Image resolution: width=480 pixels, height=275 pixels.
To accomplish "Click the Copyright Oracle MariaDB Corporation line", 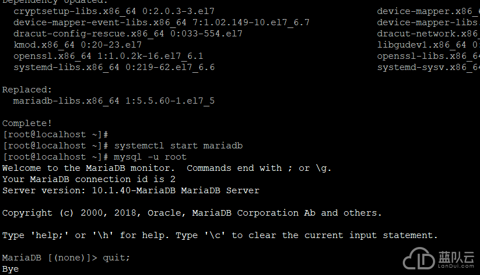I will (192, 213).
